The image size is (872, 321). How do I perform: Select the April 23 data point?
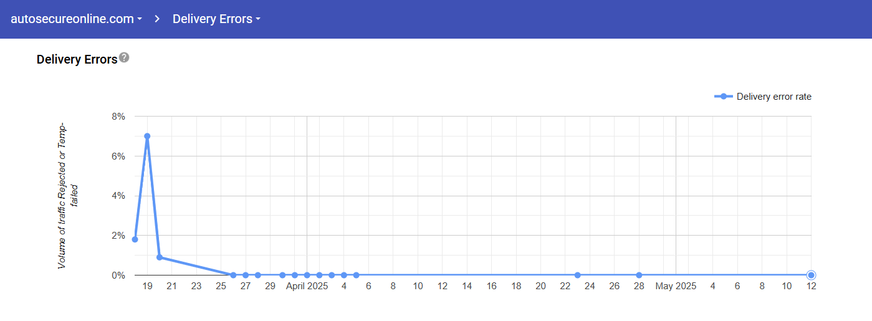click(577, 275)
